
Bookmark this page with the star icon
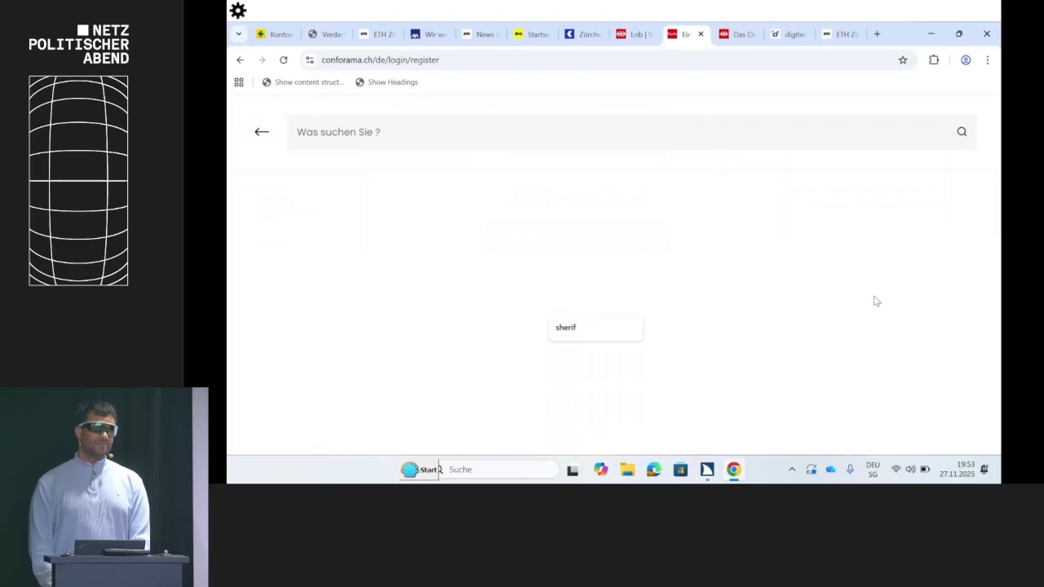[x=903, y=60]
